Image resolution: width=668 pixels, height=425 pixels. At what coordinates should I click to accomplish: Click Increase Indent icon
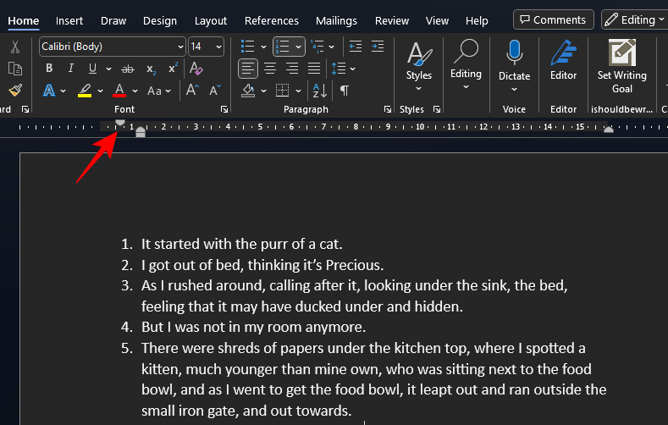pyautogui.click(x=378, y=47)
